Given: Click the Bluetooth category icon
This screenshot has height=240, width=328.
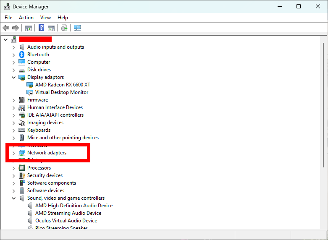Looking at the screenshot, I should (22, 55).
